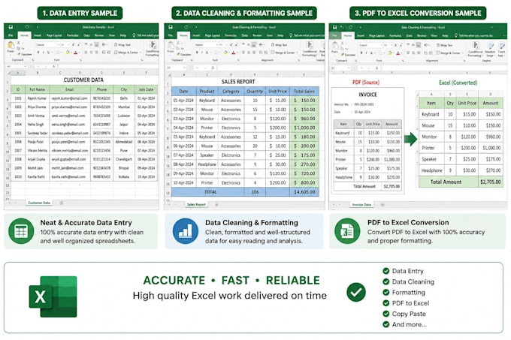Click Save icon in Data Entry Sample window
This screenshot has height=340, width=511.
tap(11, 27)
